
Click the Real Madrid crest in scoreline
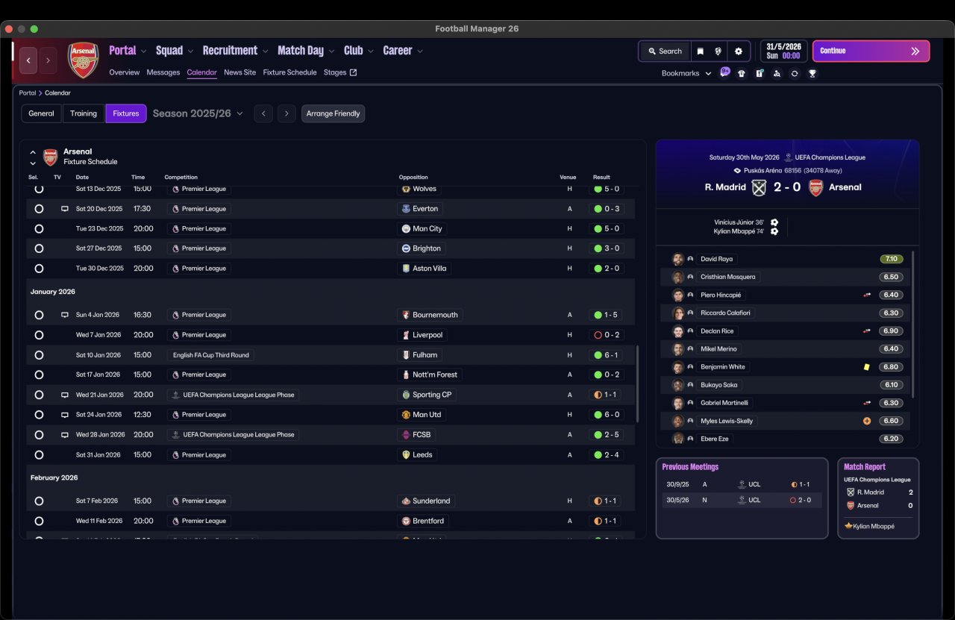(759, 187)
